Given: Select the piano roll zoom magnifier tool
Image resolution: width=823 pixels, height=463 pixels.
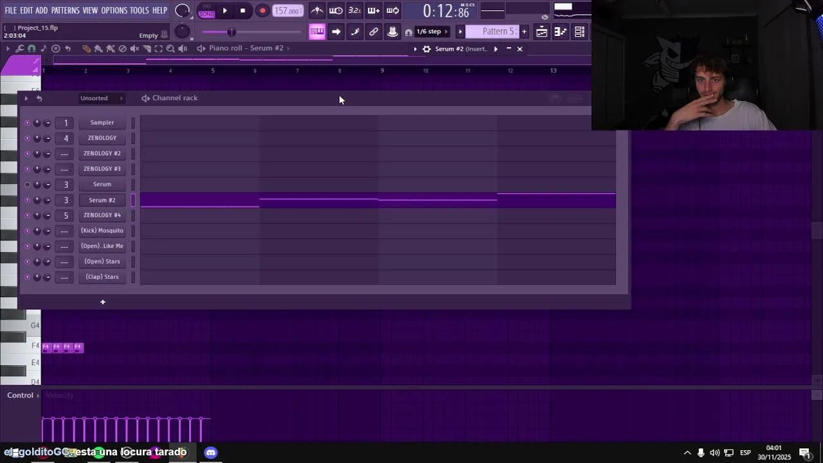Looking at the screenshot, I should (170, 48).
